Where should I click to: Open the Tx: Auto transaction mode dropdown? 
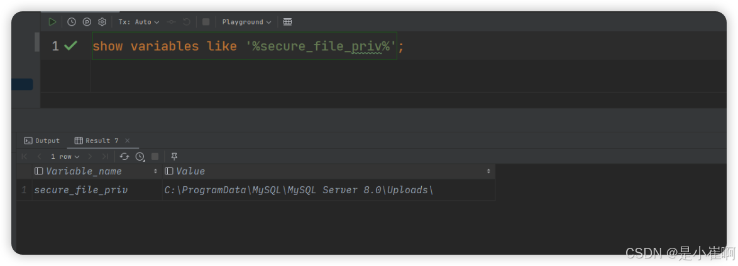click(x=139, y=21)
